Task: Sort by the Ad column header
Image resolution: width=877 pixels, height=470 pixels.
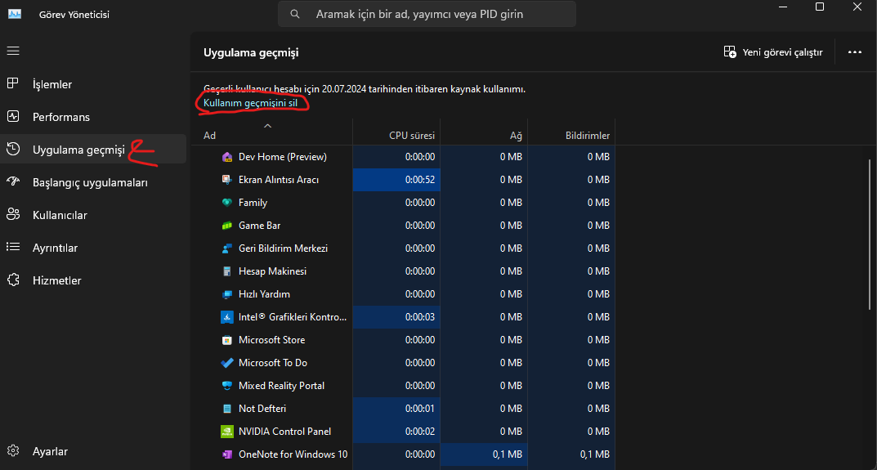Action: point(271,132)
